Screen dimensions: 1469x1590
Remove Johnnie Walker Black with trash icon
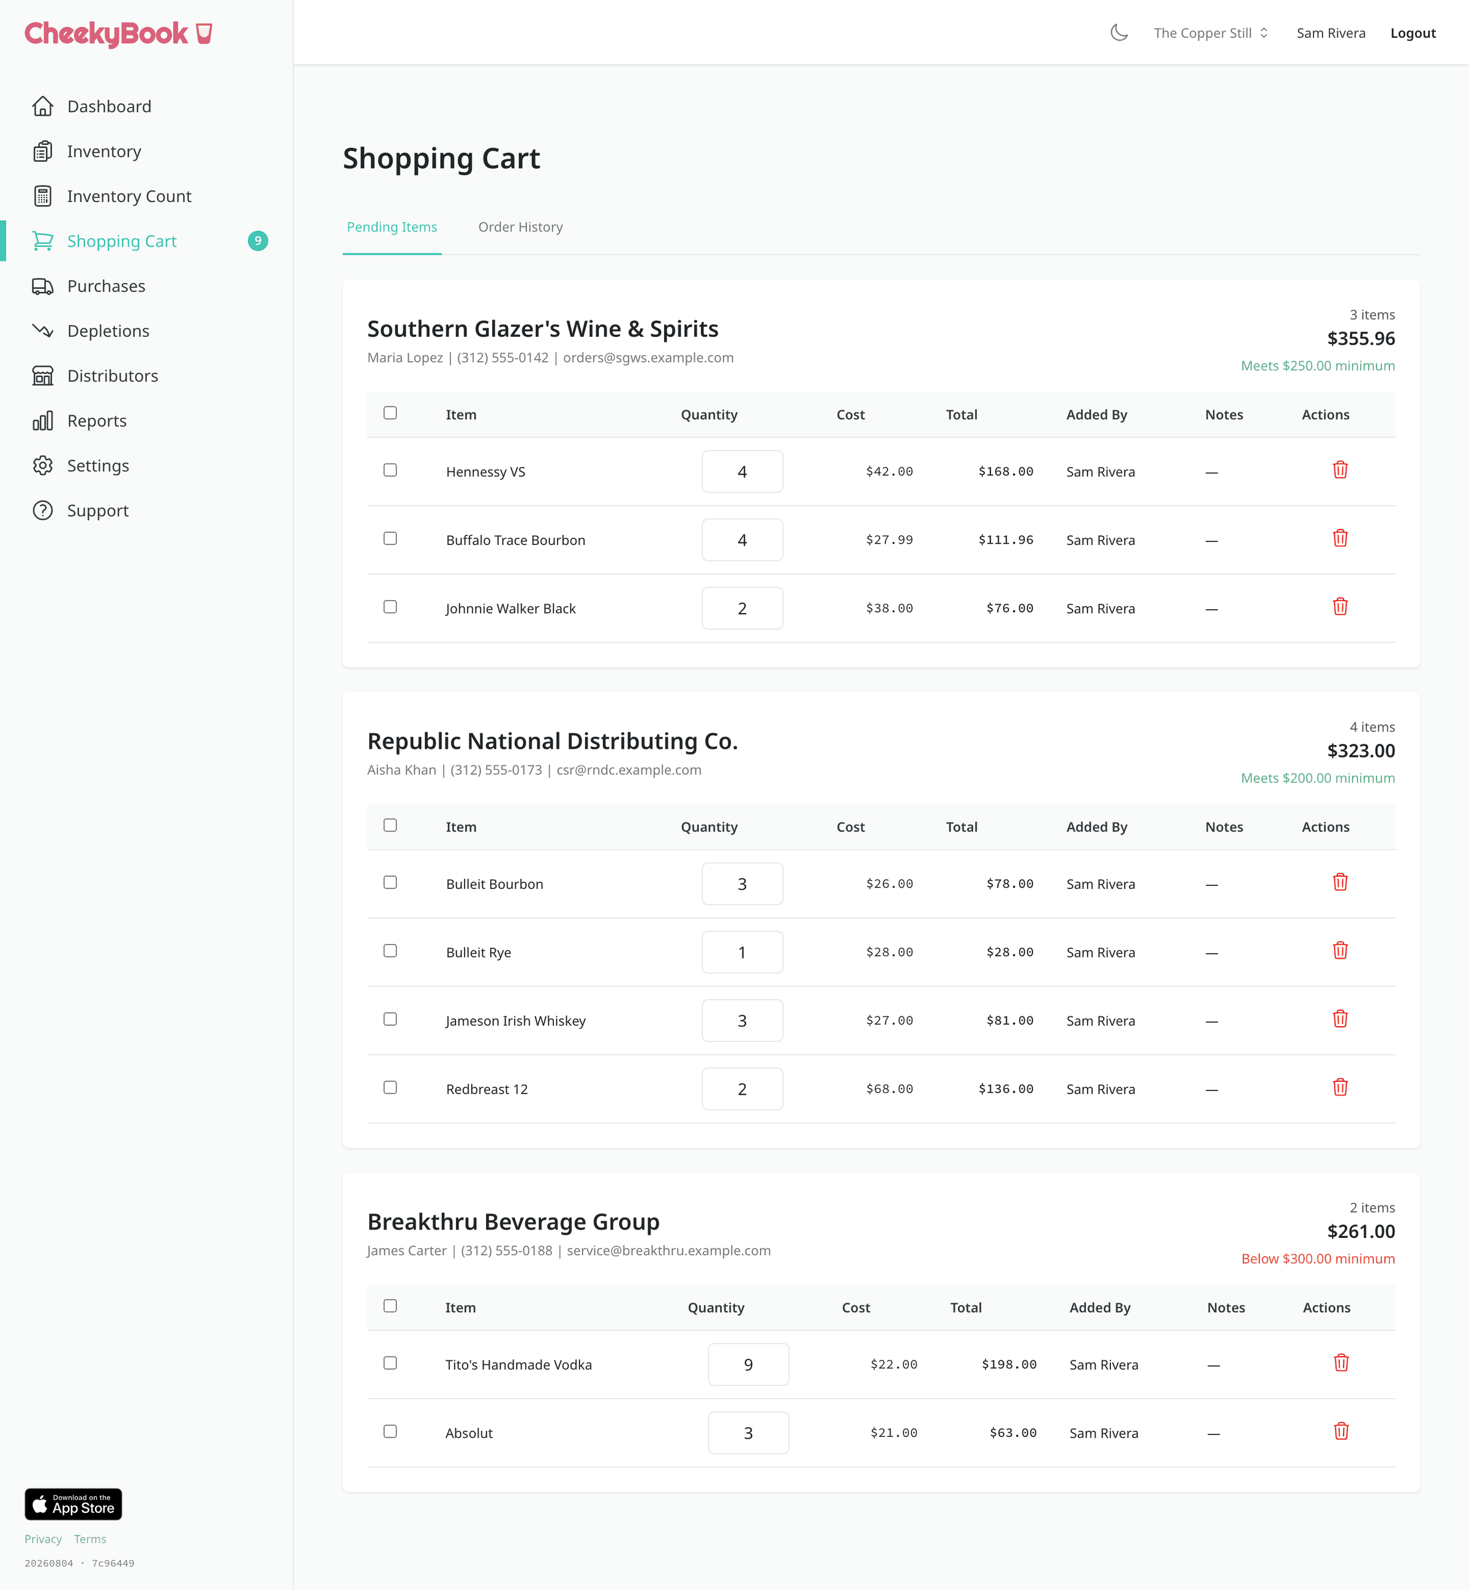pyautogui.click(x=1340, y=607)
